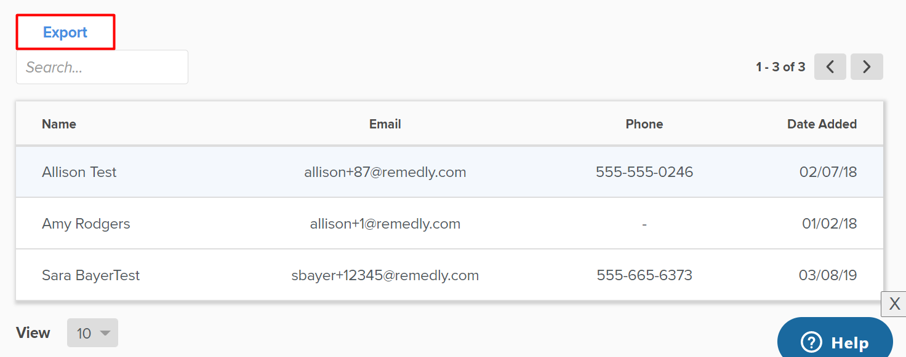Image resolution: width=906 pixels, height=357 pixels.
Task: Select email allison+1@remedly.com
Action: pyautogui.click(x=385, y=224)
